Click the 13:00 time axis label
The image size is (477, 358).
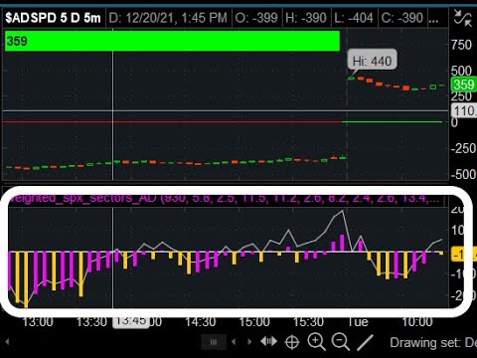coord(38,321)
